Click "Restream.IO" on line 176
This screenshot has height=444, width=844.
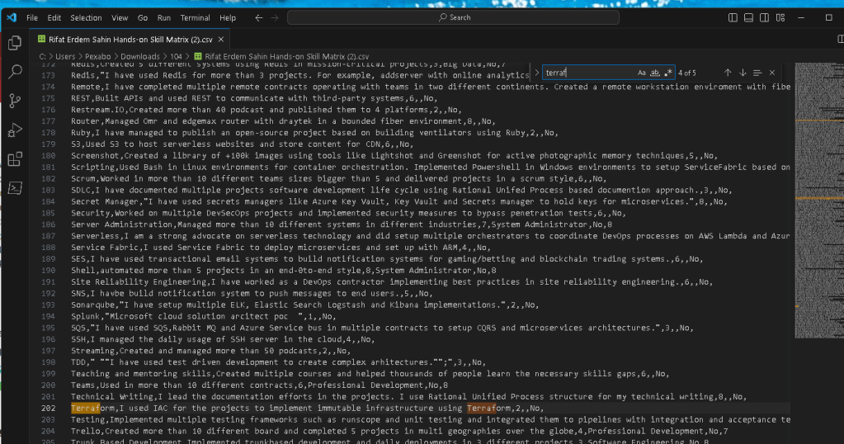(97, 110)
